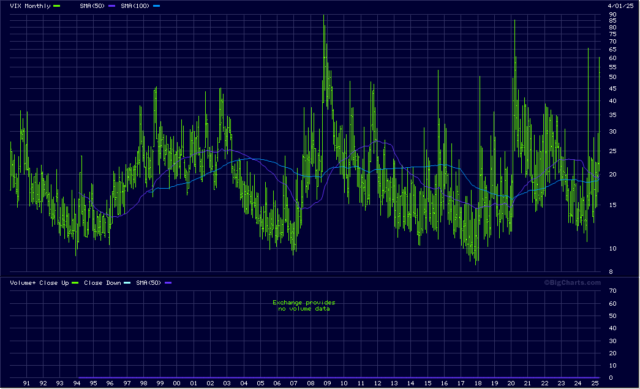Click the 80 label on the price axis
640x389 pixels.
tap(612, 28)
